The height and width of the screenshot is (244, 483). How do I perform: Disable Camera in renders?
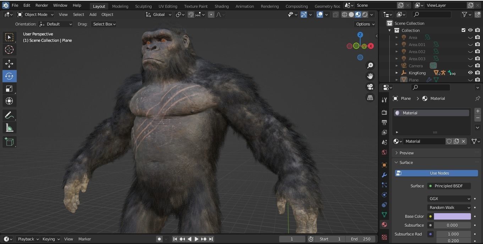pyautogui.click(x=478, y=66)
